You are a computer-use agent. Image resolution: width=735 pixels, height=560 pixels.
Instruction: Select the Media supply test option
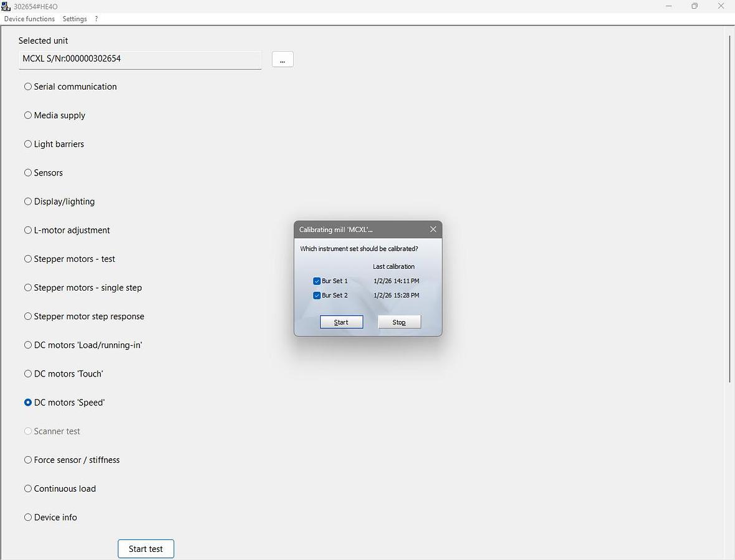[x=28, y=115]
